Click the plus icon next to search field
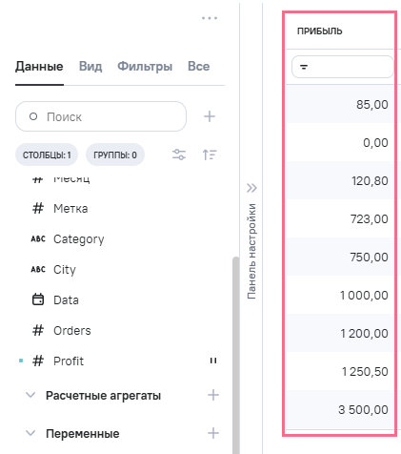Image resolution: width=401 pixels, height=454 pixels. [x=210, y=116]
